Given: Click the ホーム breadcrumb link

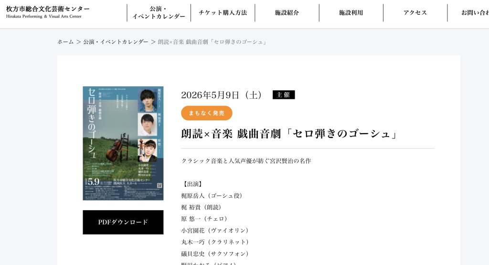Looking at the screenshot, I should pos(65,42).
